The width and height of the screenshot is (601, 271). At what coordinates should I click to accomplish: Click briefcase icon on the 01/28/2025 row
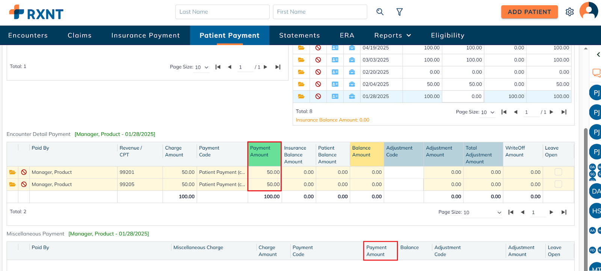pos(352,96)
